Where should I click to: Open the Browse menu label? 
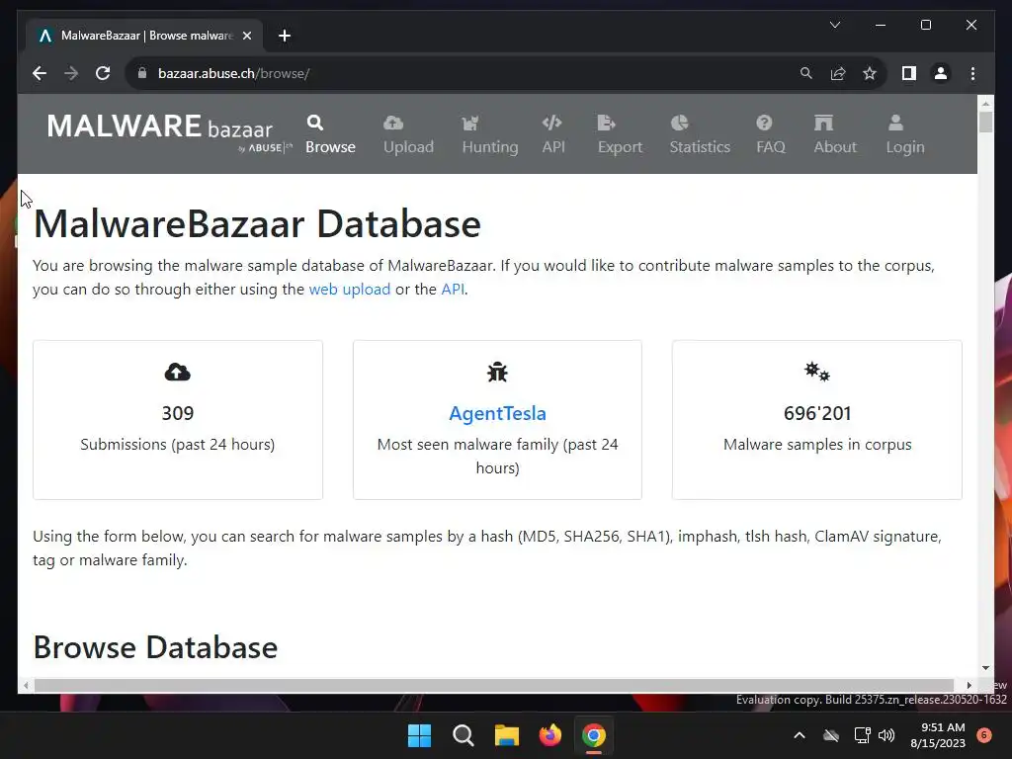(x=330, y=147)
